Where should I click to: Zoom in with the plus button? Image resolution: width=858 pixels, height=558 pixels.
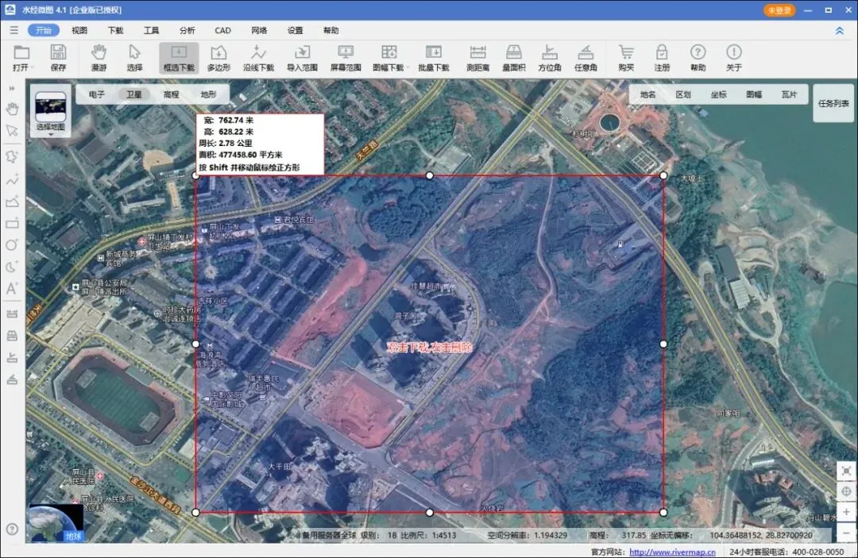coord(846,511)
